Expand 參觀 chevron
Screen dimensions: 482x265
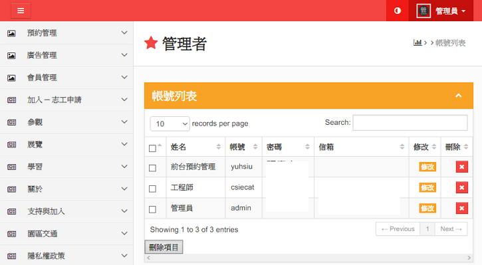click(x=124, y=122)
